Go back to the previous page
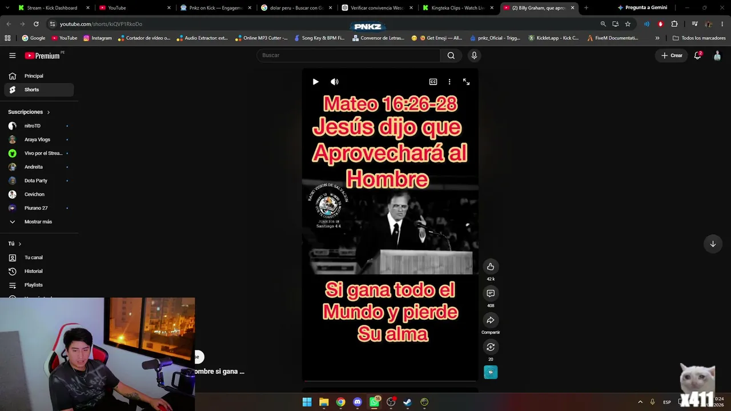 (x=9, y=24)
